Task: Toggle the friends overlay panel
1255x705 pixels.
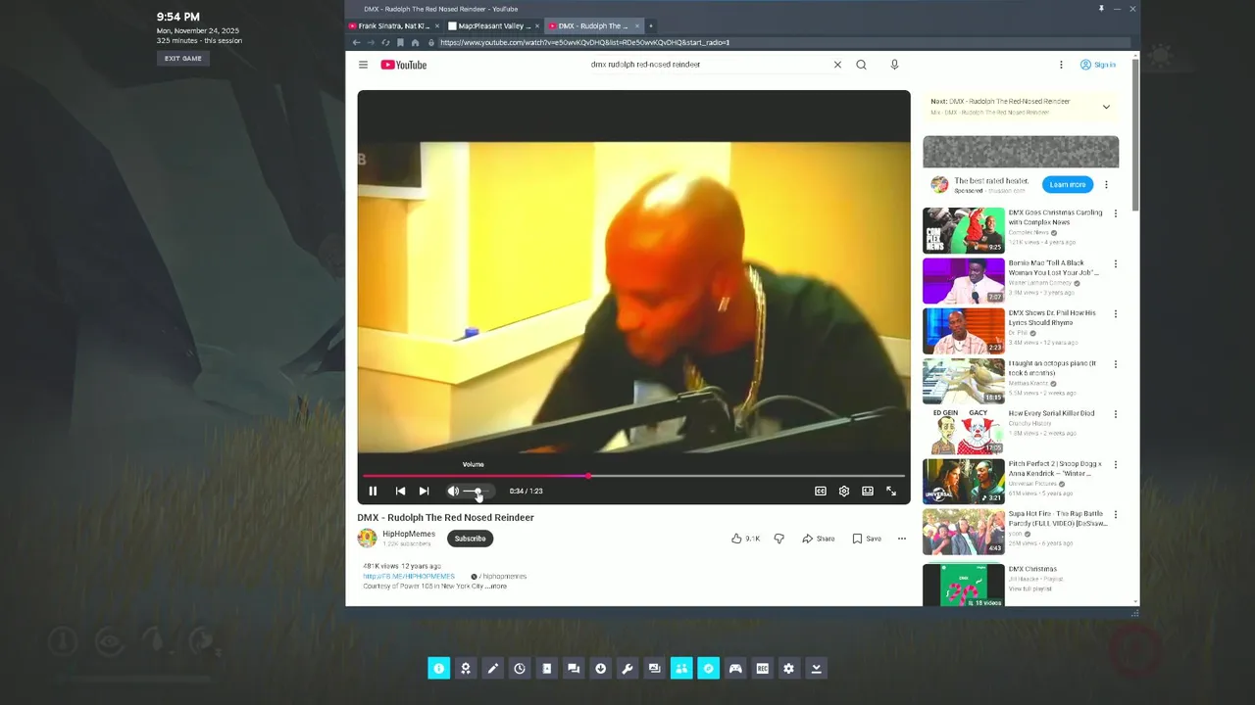Action: (x=681, y=669)
